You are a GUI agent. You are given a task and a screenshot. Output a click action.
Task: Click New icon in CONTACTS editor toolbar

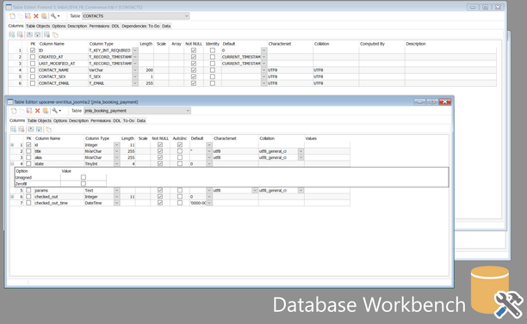(x=12, y=16)
